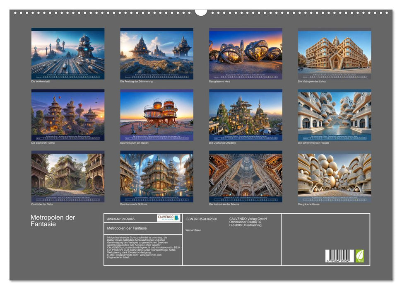Click the CALVENDO logo
Screen dimensions: 402x290
169,218
